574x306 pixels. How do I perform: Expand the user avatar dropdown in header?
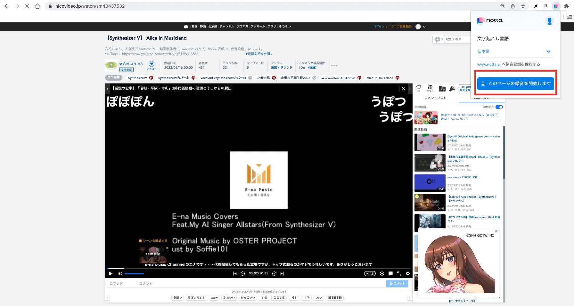pyautogui.click(x=421, y=27)
